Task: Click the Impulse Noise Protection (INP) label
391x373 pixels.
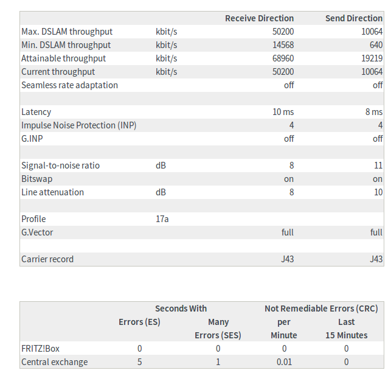Action: (x=79, y=125)
